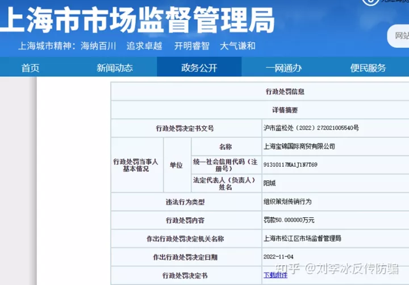
Task: Select the decision date 2022-11-04
Action: (278, 257)
